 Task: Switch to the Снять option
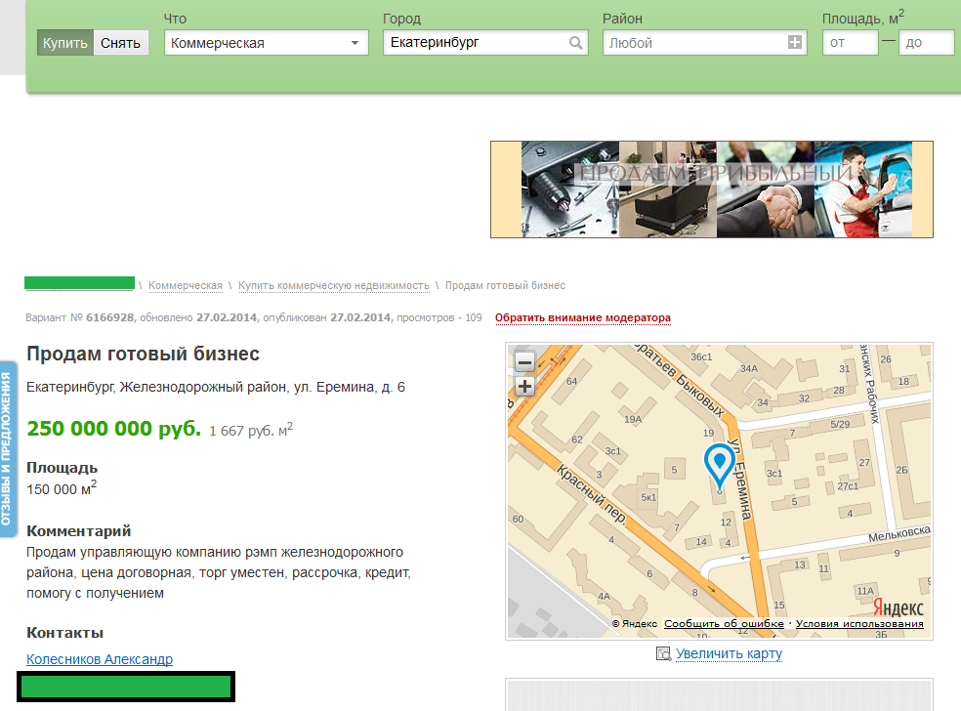[x=121, y=43]
